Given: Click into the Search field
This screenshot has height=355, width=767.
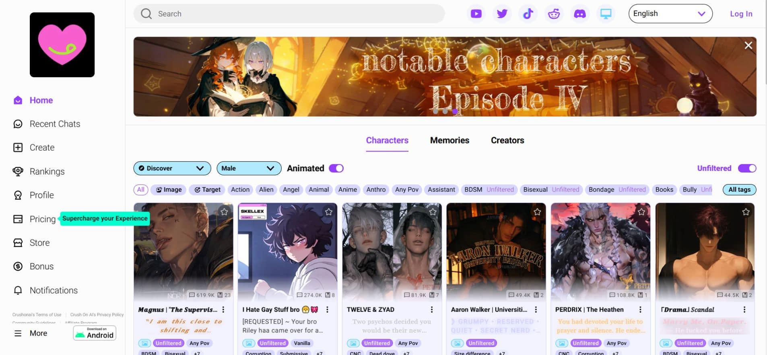Looking at the screenshot, I should click(290, 14).
